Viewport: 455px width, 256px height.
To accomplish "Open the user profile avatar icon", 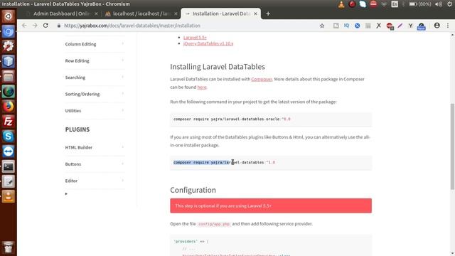I will tap(437, 26).
